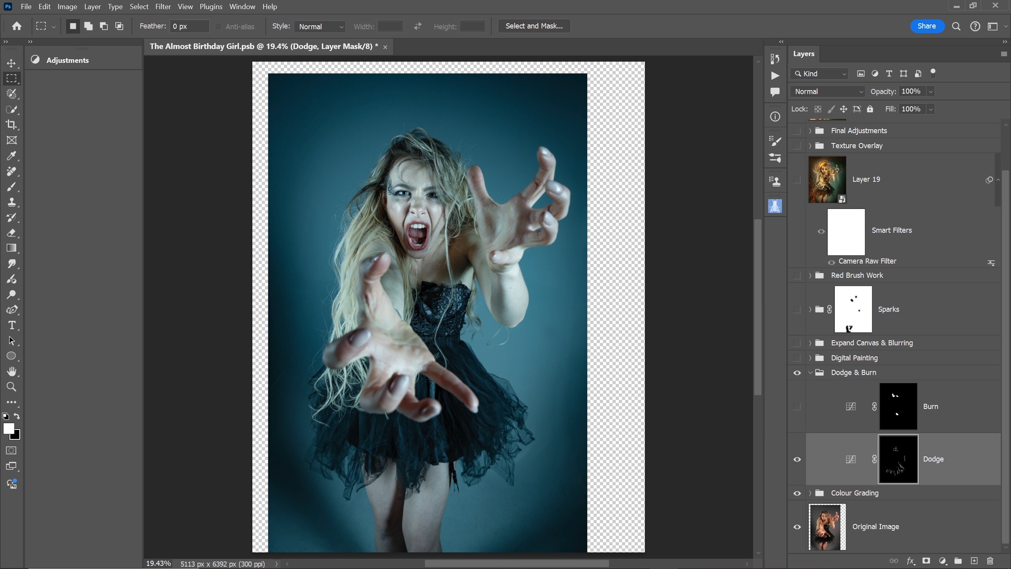Hide the Colour Grading group
Image resolution: width=1011 pixels, height=569 pixels.
797,493
